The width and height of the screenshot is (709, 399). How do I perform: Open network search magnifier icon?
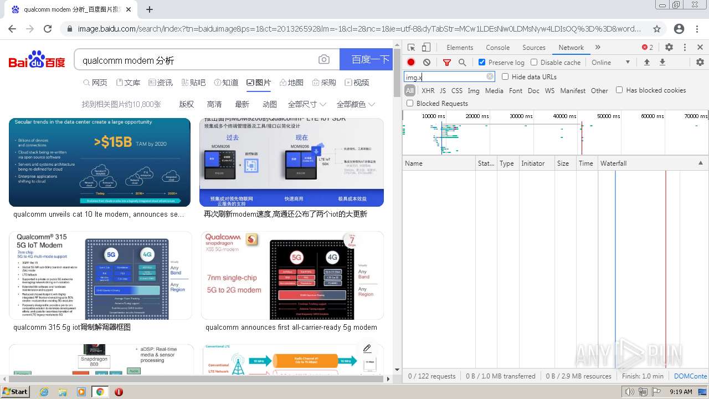point(462,63)
